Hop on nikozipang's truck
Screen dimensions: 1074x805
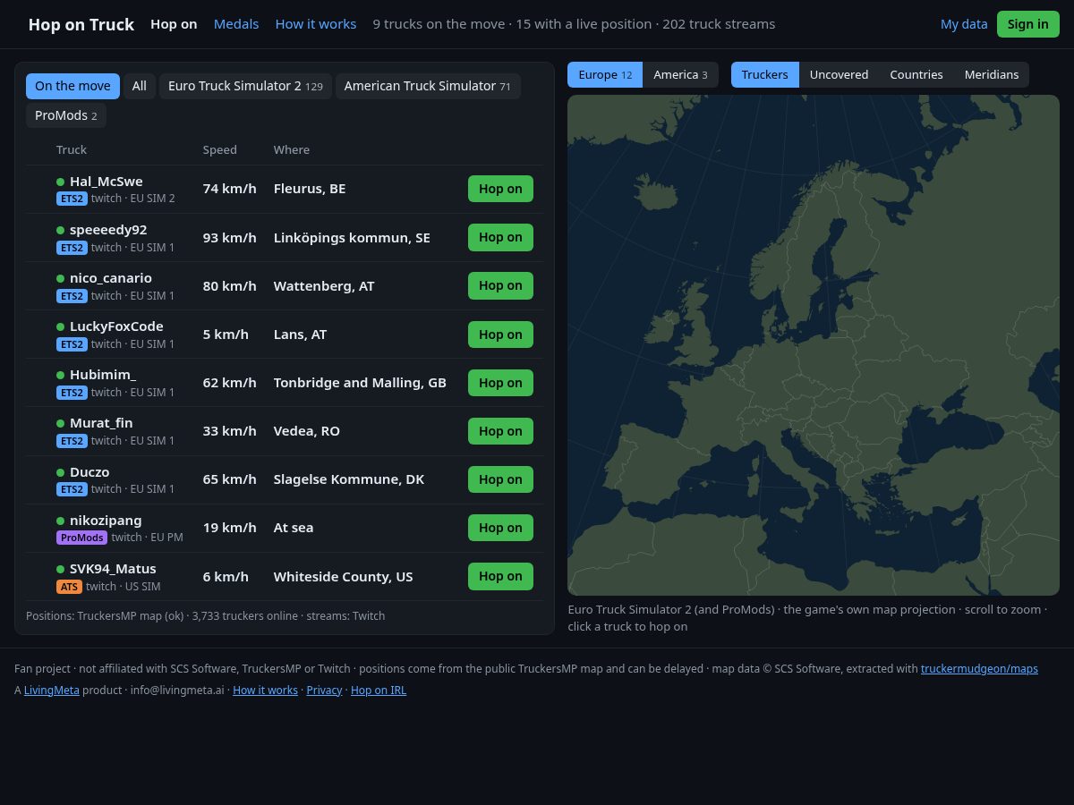pos(500,528)
